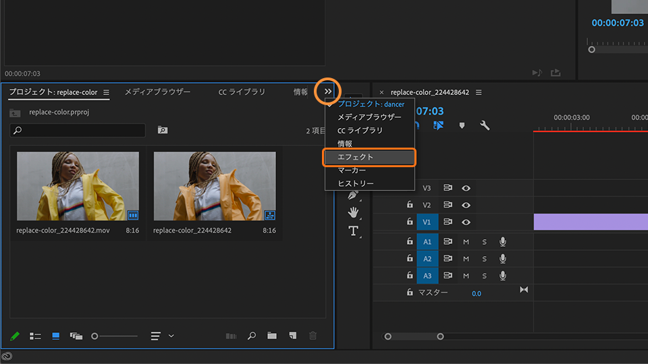Select the replace-color_224428642.mov thumbnail
648x364 pixels.
(x=78, y=186)
